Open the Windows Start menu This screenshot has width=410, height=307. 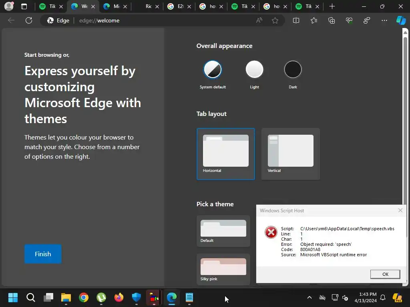click(13, 297)
